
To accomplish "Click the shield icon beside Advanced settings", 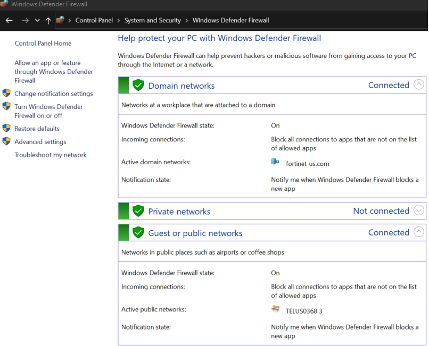I will tap(7, 141).
